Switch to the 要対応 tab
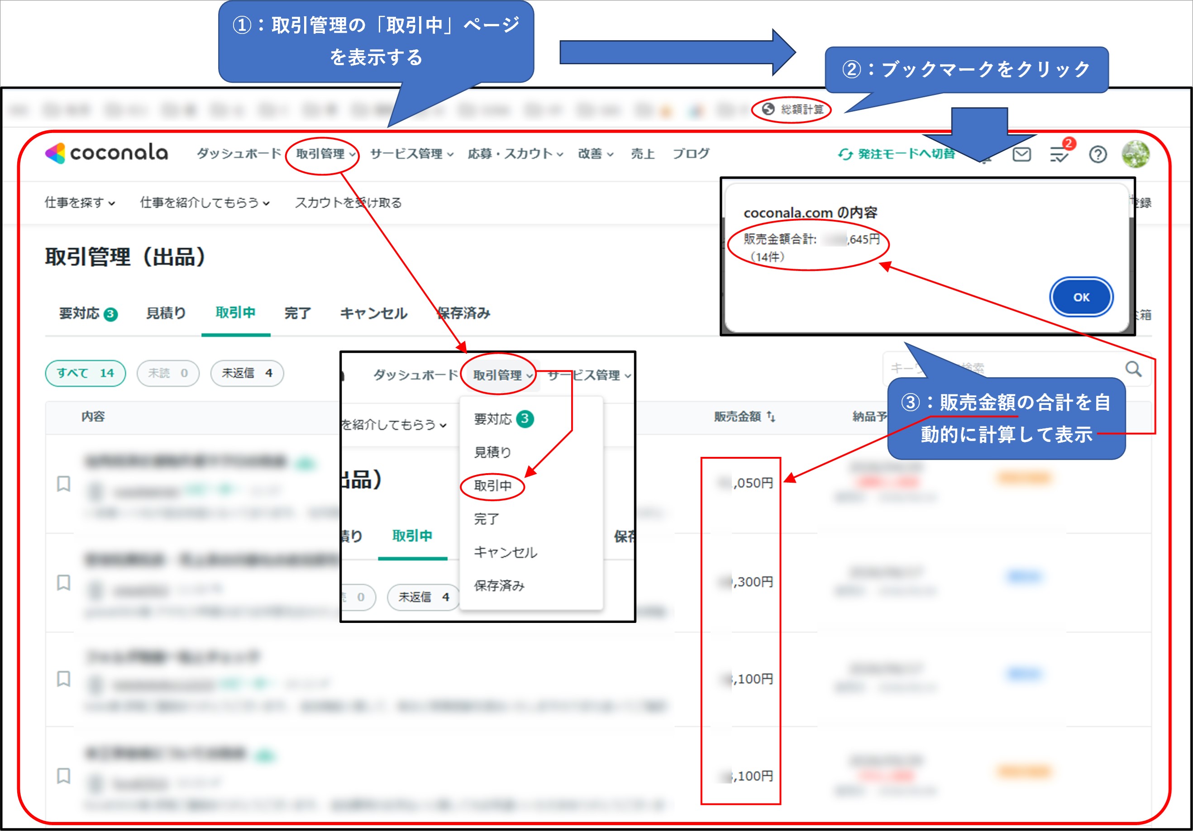1193x831 pixels. point(88,313)
